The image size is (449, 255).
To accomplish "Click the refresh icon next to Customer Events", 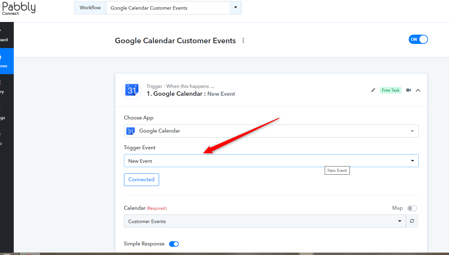I will [412, 221].
